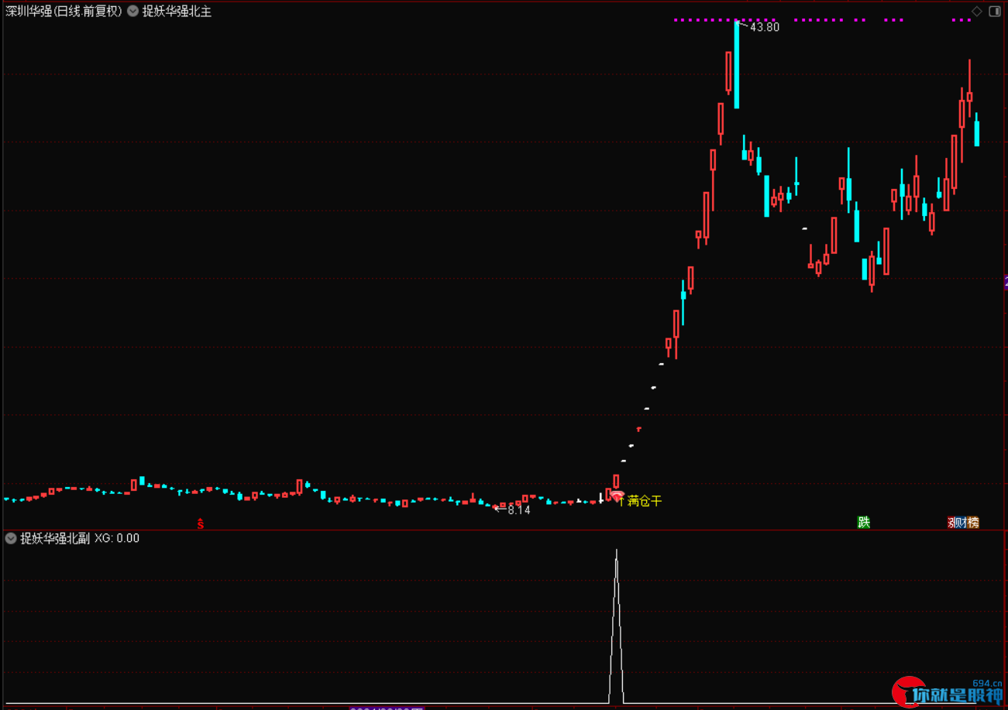
Task: Click the green 跌 tag marker
Action: point(864,523)
